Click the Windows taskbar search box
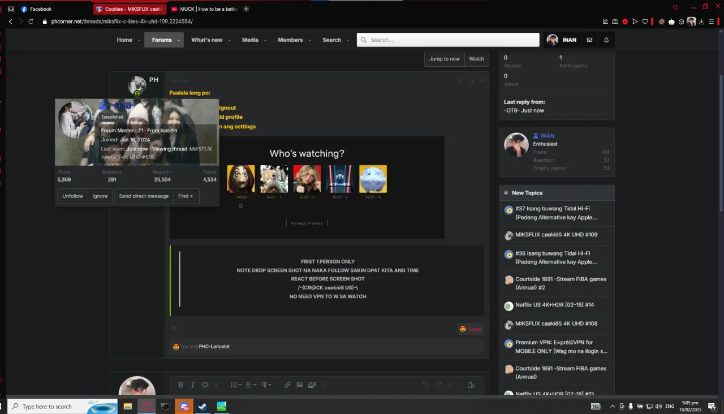The height and width of the screenshot is (414, 724). (62, 406)
